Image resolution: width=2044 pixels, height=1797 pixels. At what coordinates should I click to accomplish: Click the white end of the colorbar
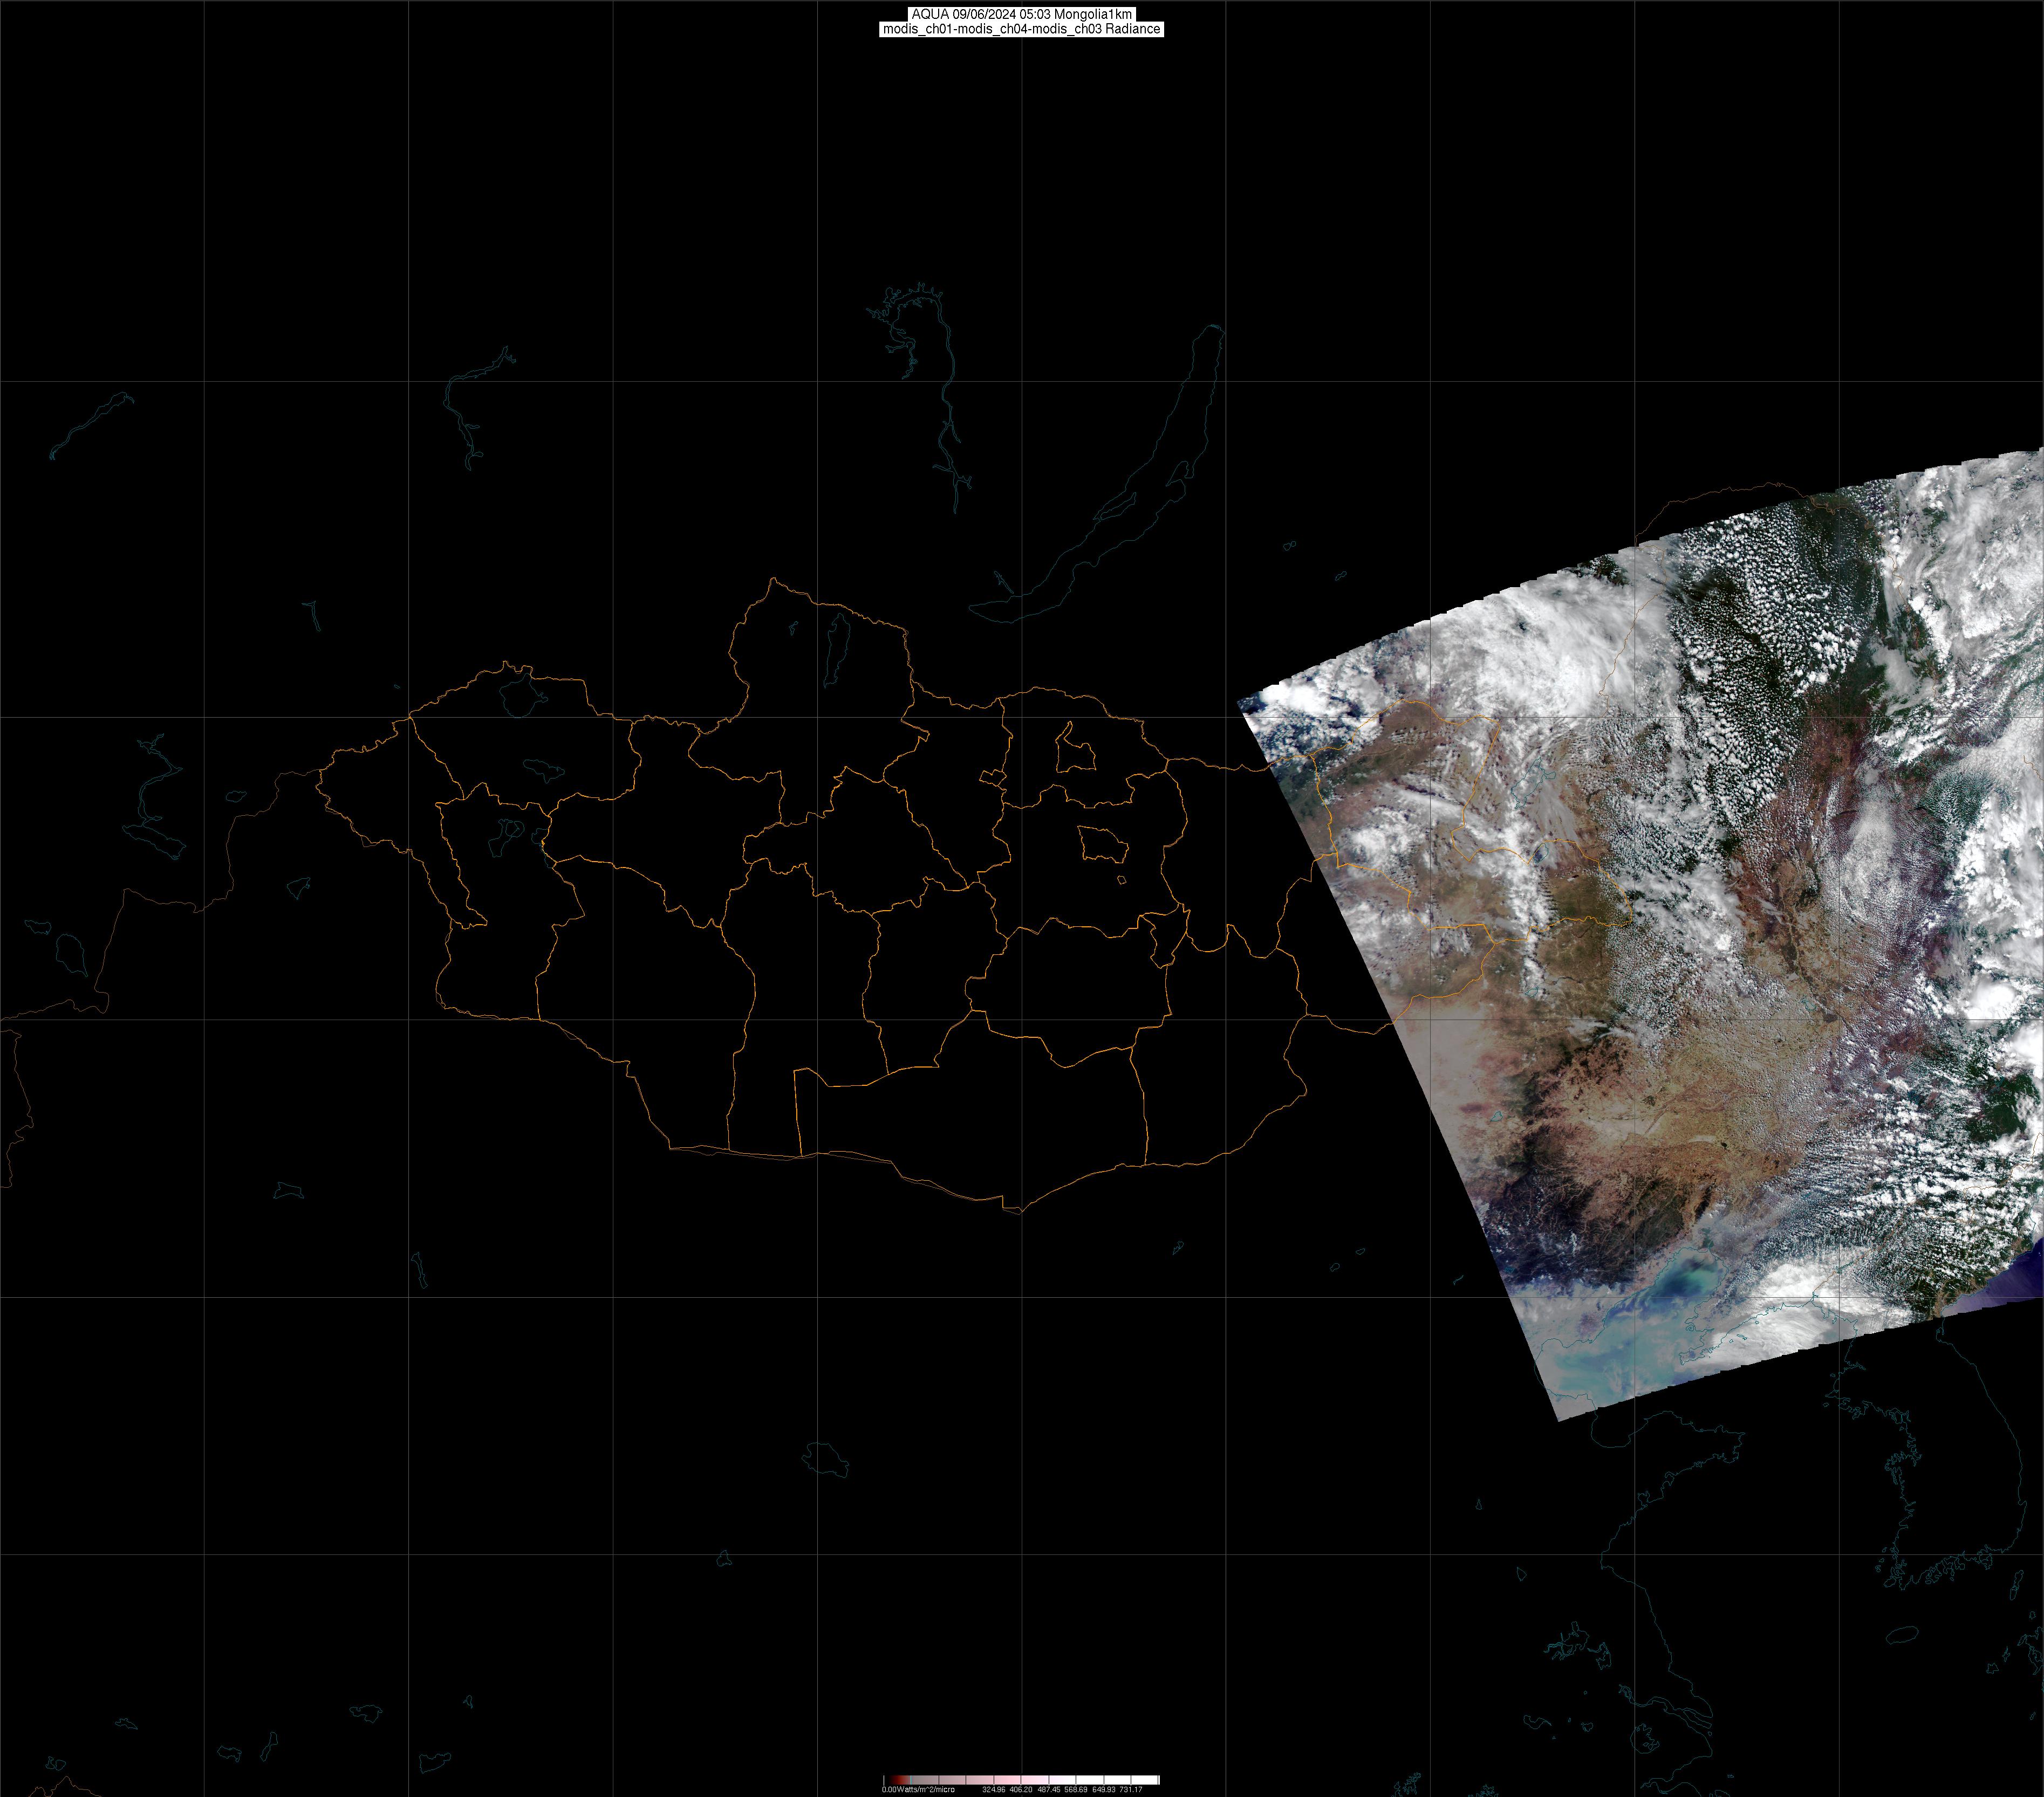[1152, 1779]
